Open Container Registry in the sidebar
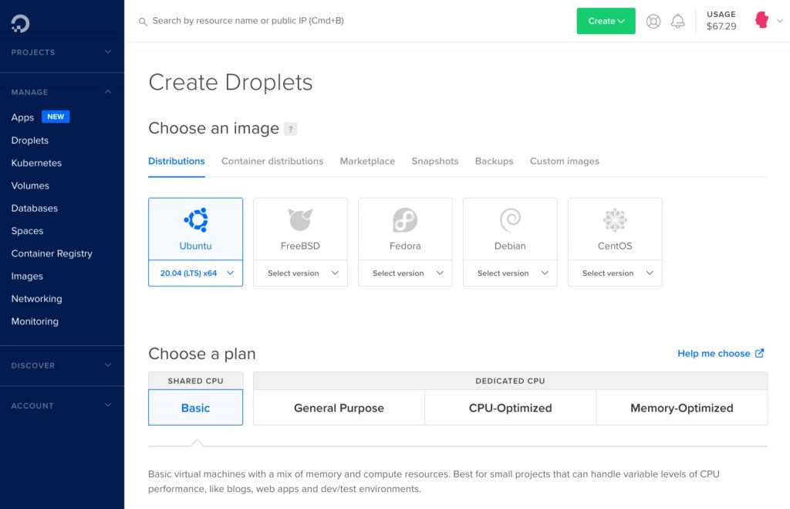790x509 pixels. click(x=52, y=254)
